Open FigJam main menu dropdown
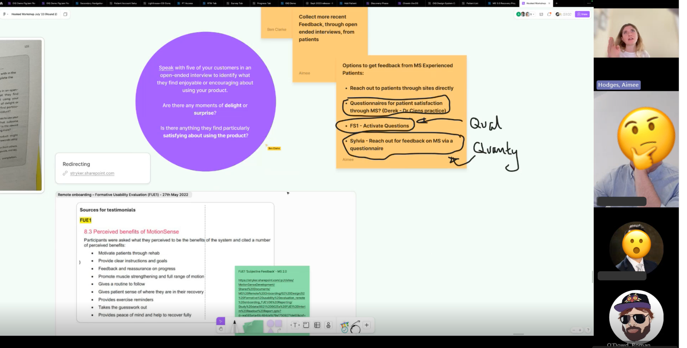 [x=5, y=14]
